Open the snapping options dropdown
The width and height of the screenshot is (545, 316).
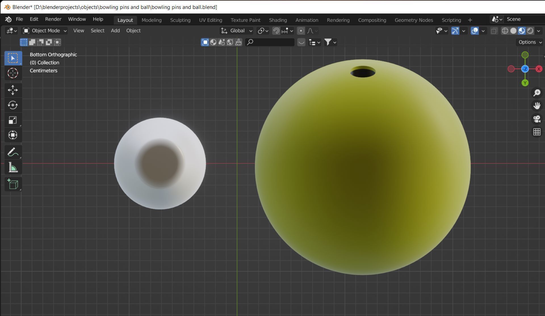(x=288, y=31)
